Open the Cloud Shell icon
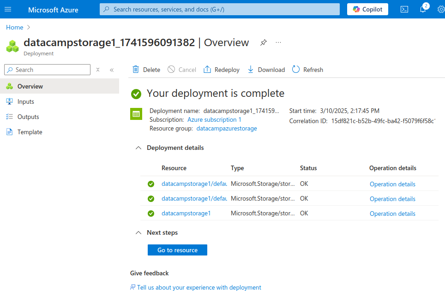 tap(404, 9)
